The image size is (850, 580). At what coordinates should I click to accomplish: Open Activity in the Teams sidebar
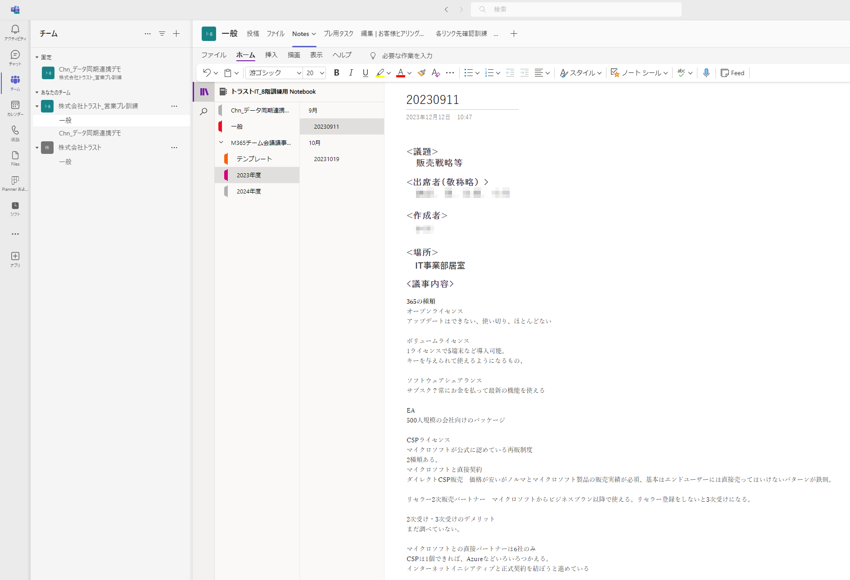coord(15,32)
